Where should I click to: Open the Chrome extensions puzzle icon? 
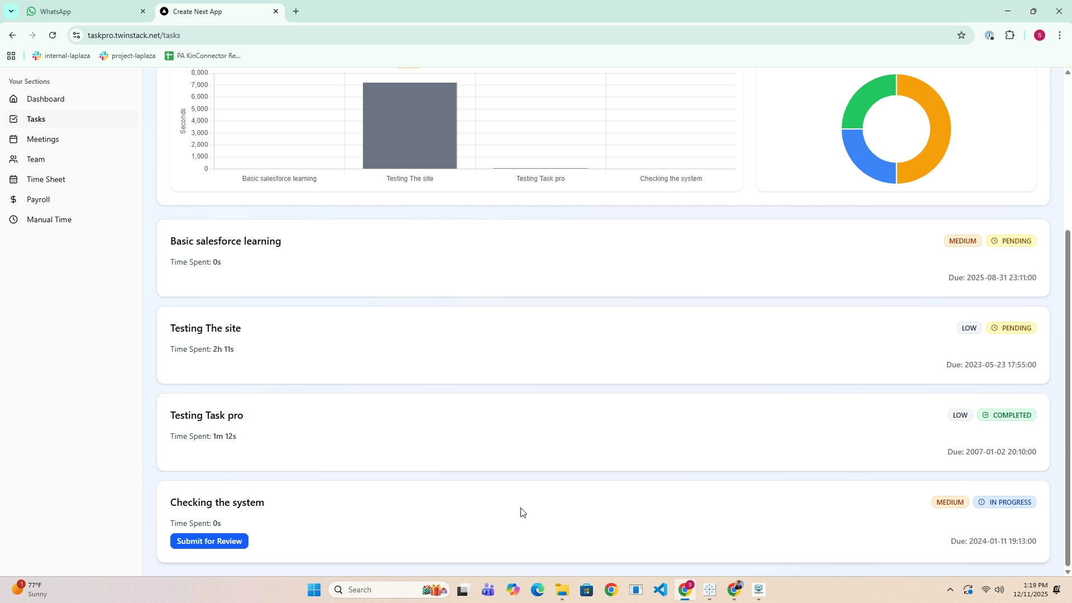coord(1009,35)
